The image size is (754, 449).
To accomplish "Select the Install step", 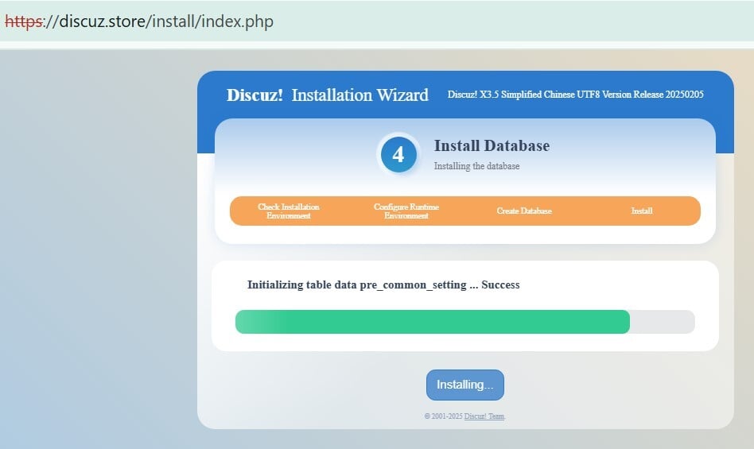I will point(642,211).
